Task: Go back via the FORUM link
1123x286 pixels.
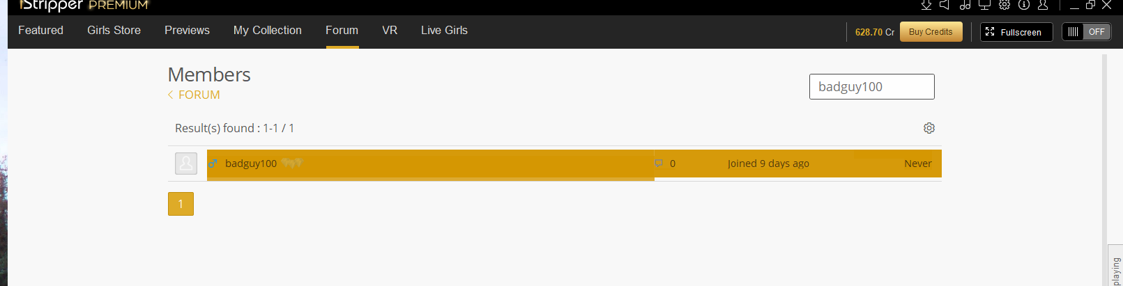Action: point(198,95)
